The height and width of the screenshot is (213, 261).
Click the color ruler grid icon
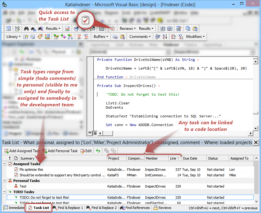click(47, 37)
